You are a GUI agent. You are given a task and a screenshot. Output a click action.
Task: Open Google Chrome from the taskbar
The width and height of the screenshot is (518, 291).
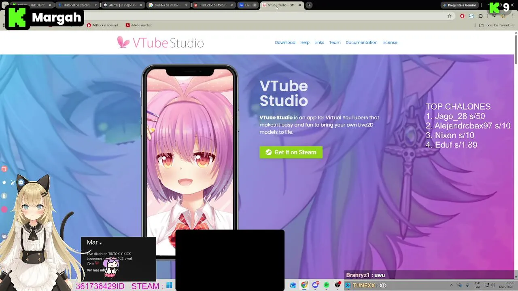[304, 285]
